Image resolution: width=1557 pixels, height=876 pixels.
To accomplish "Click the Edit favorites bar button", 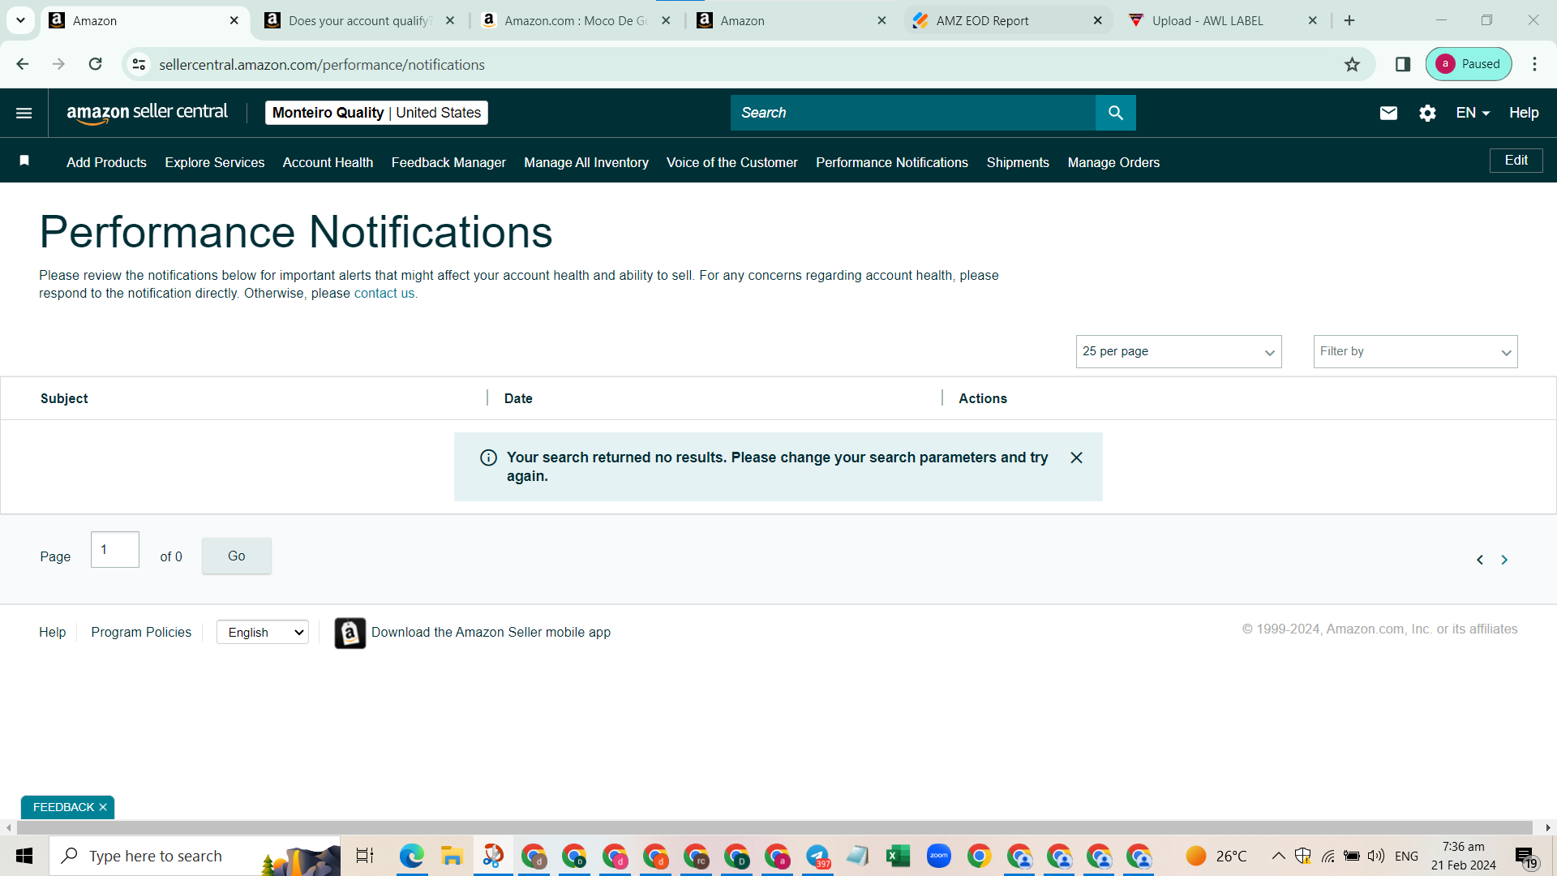I will click(1516, 161).
